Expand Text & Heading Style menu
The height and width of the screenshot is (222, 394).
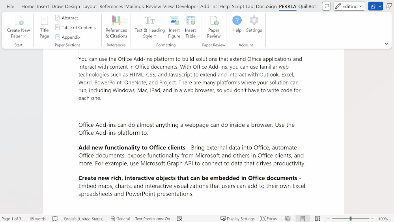tap(149, 27)
